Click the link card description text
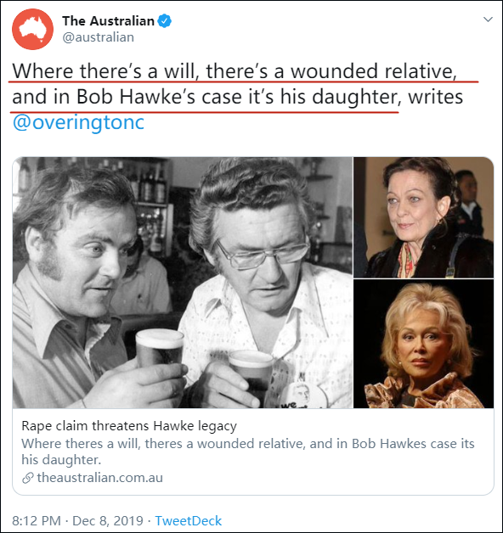 248,452
